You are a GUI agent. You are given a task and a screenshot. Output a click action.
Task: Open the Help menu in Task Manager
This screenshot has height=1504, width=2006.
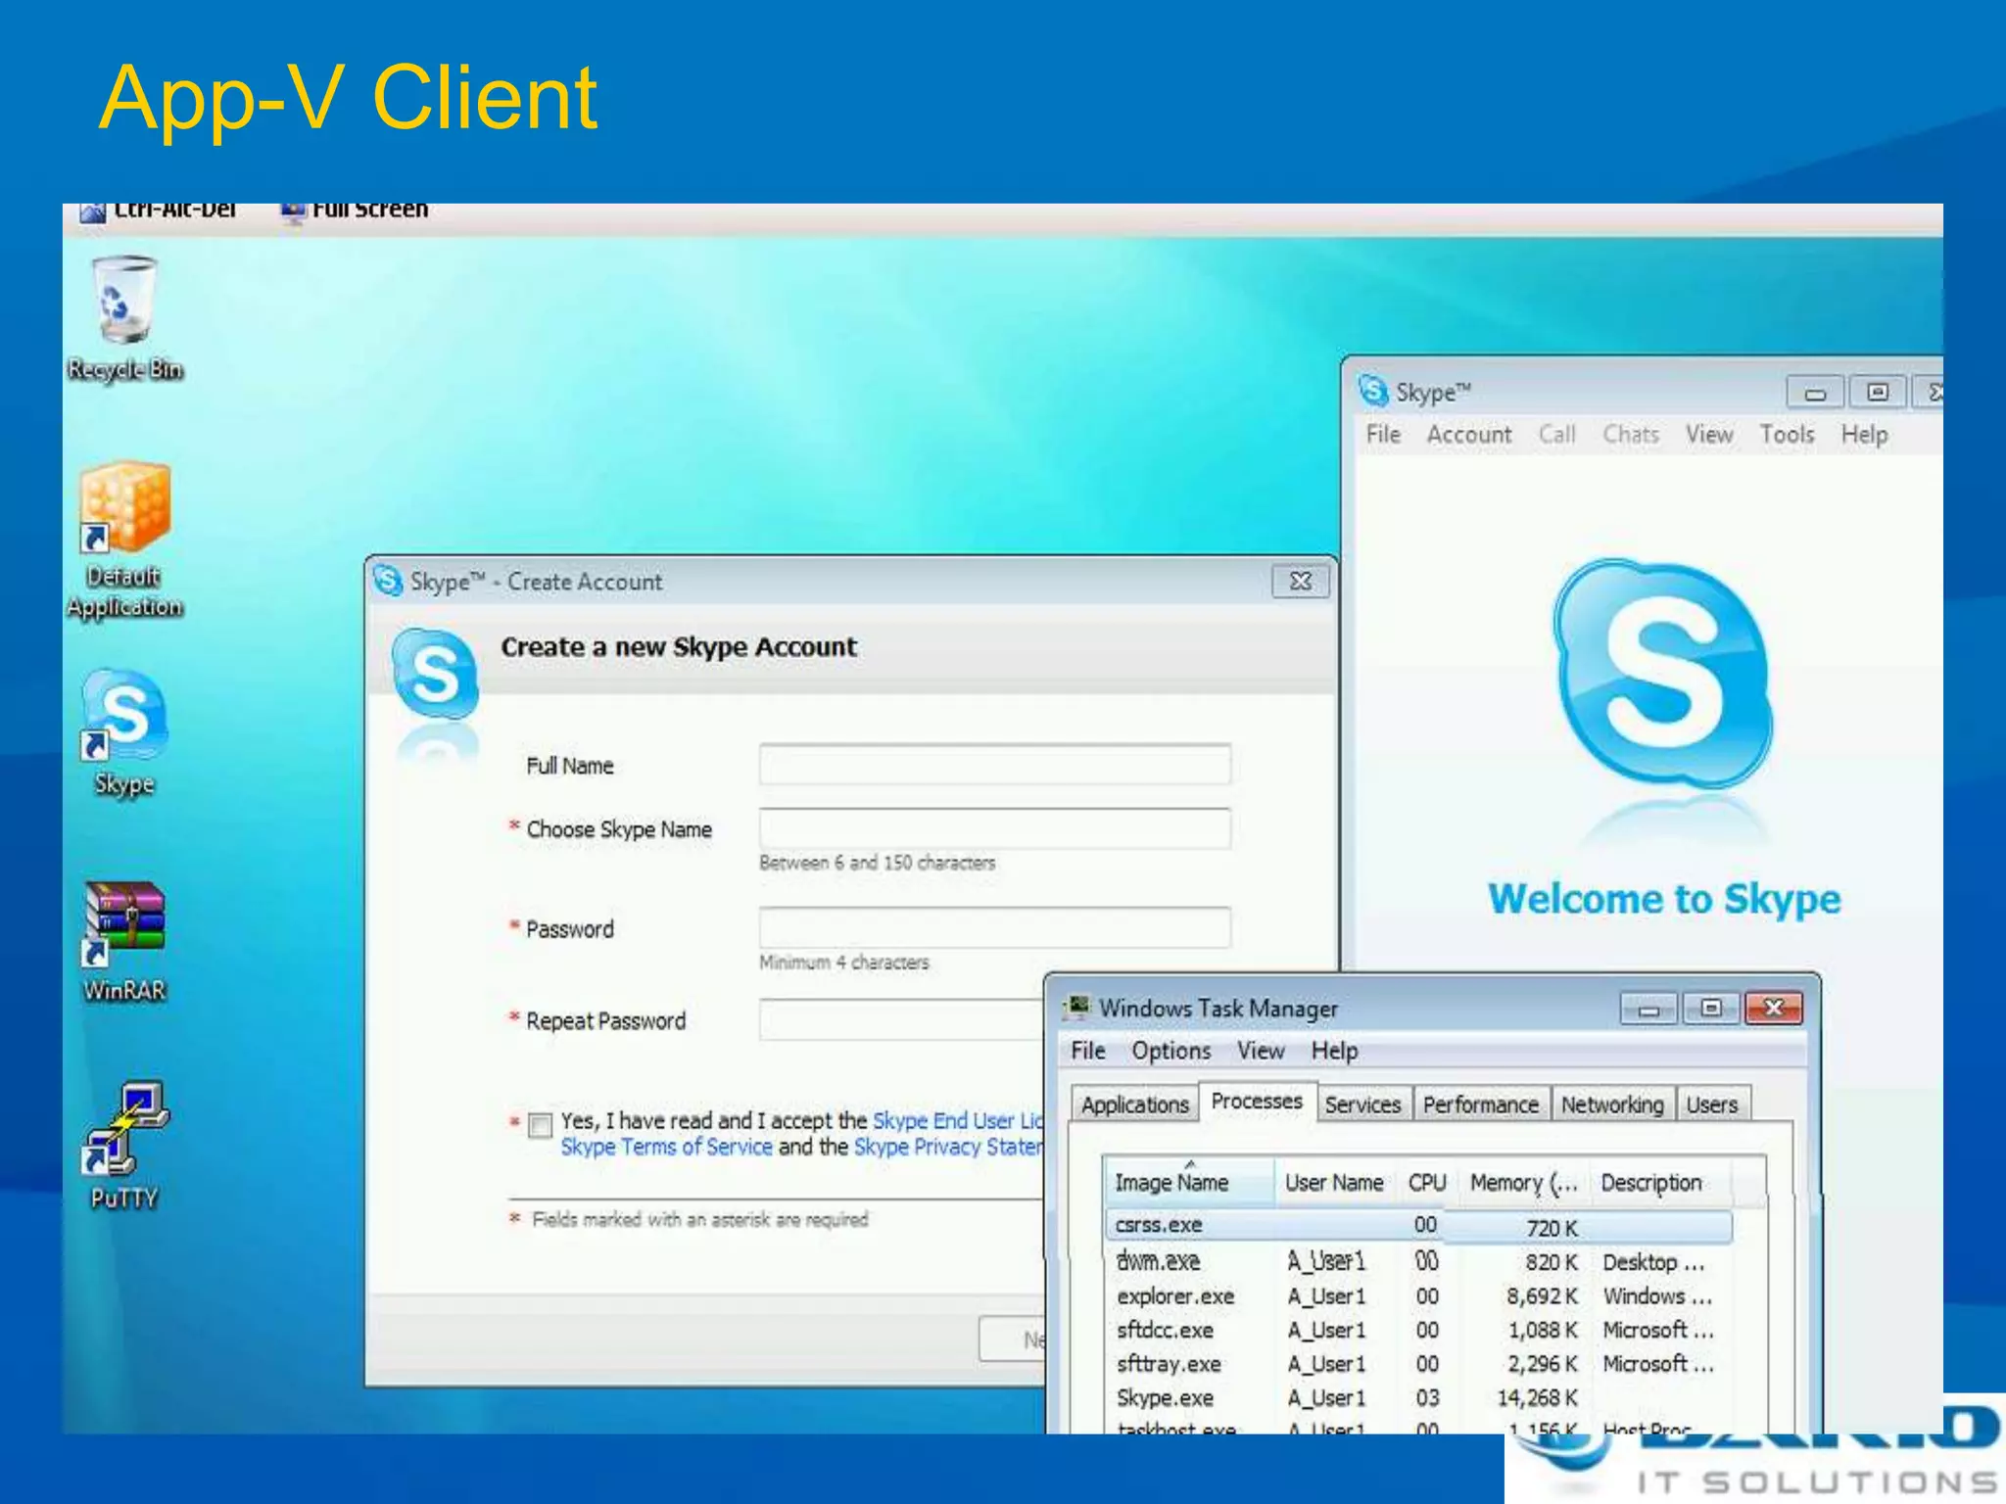point(1334,1051)
